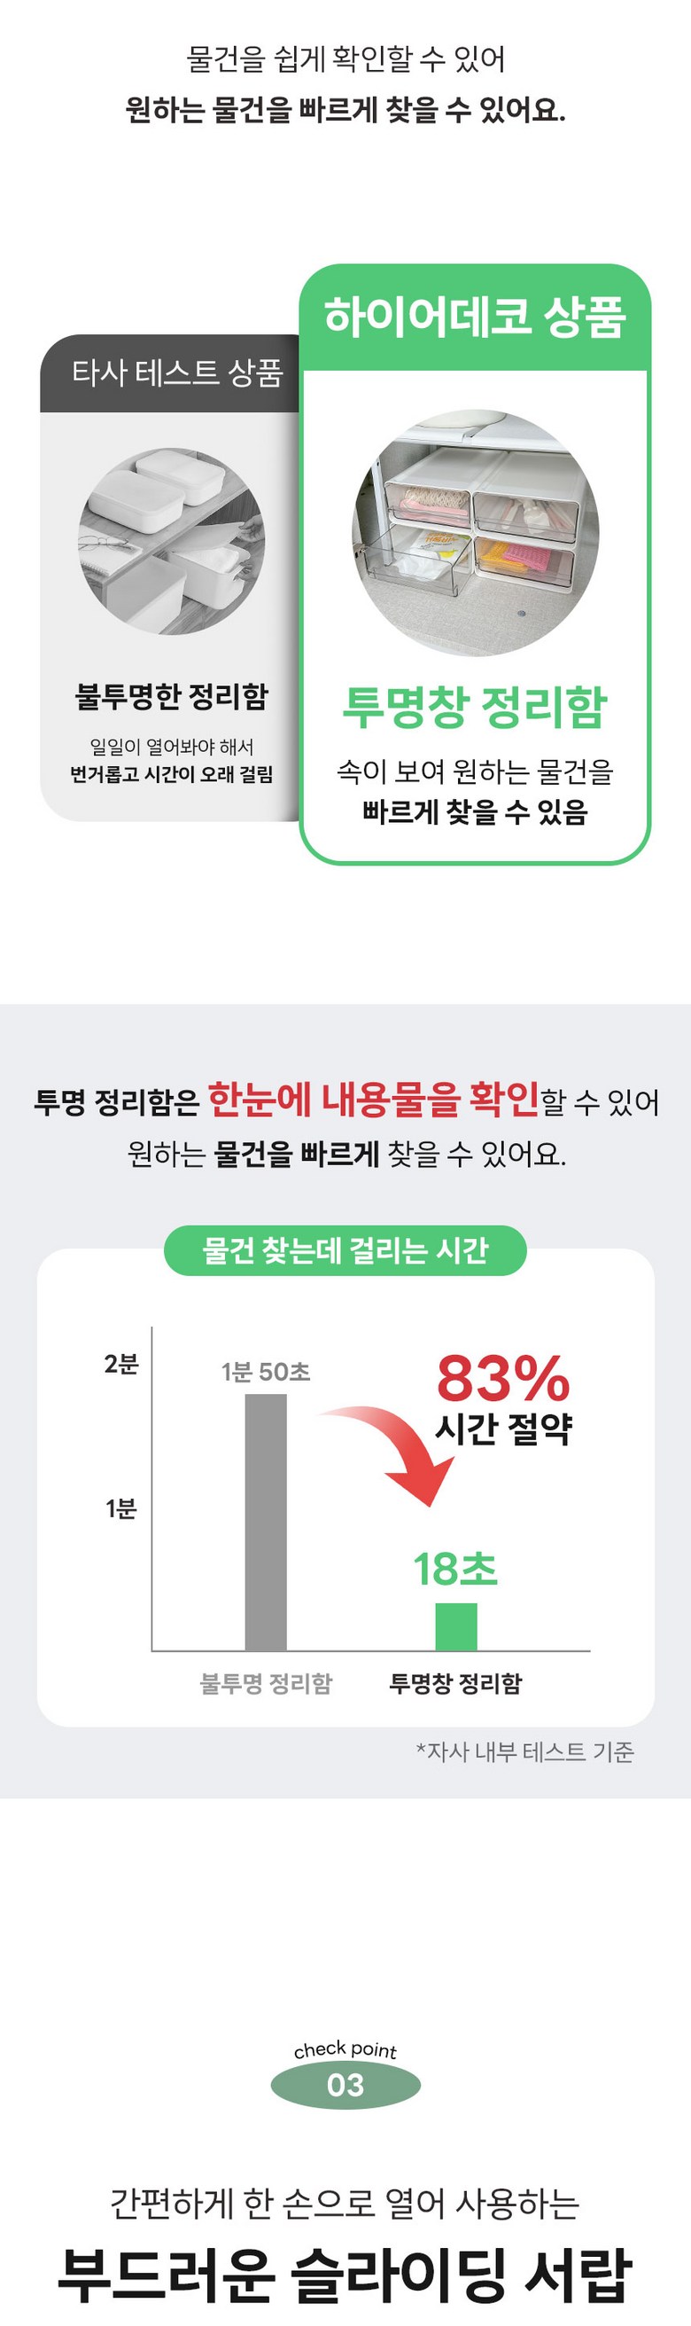Select the 불투명 정리함 x-axis label
Image resolution: width=691 pixels, height=2326 pixels.
pyautogui.click(x=266, y=1683)
